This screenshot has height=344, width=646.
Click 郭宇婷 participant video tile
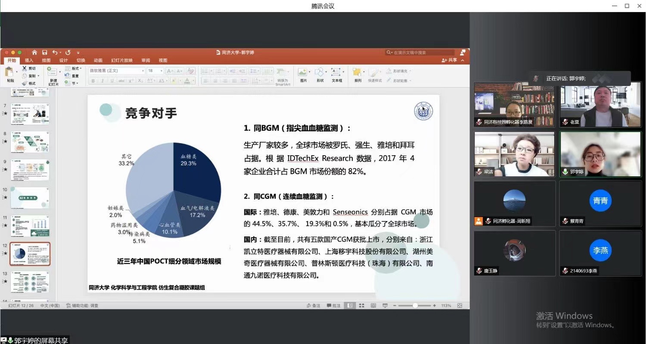pos(600,154)
